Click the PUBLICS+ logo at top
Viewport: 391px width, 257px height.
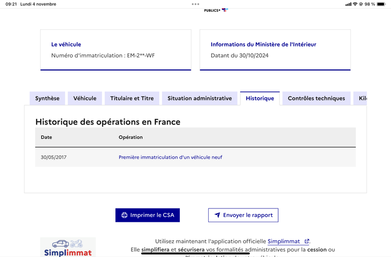click(216, 10)
